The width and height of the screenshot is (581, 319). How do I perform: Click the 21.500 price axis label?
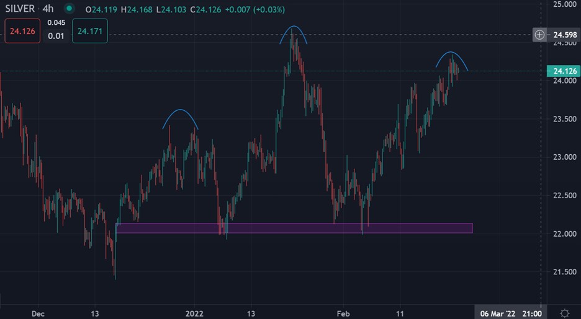click(x=565, y=272)
